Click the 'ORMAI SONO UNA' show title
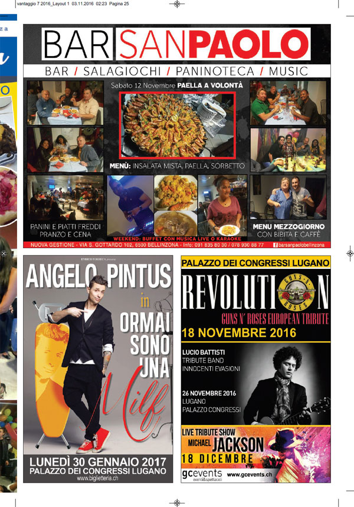 [146, 345]
